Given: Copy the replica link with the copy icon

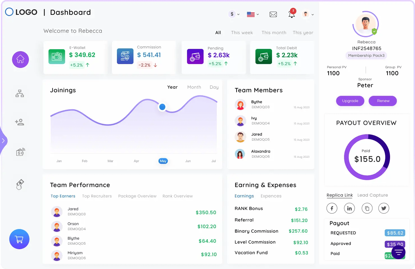Looking at the screenshot, I should (x=367, y=208).
